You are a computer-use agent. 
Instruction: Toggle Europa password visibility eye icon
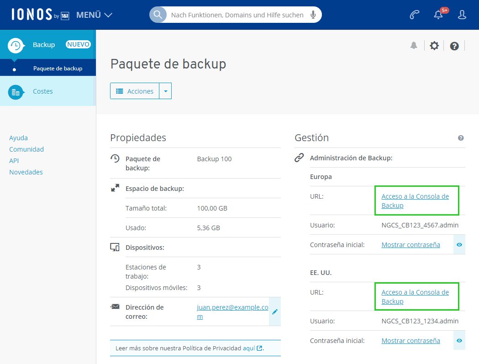click(459, 244)
